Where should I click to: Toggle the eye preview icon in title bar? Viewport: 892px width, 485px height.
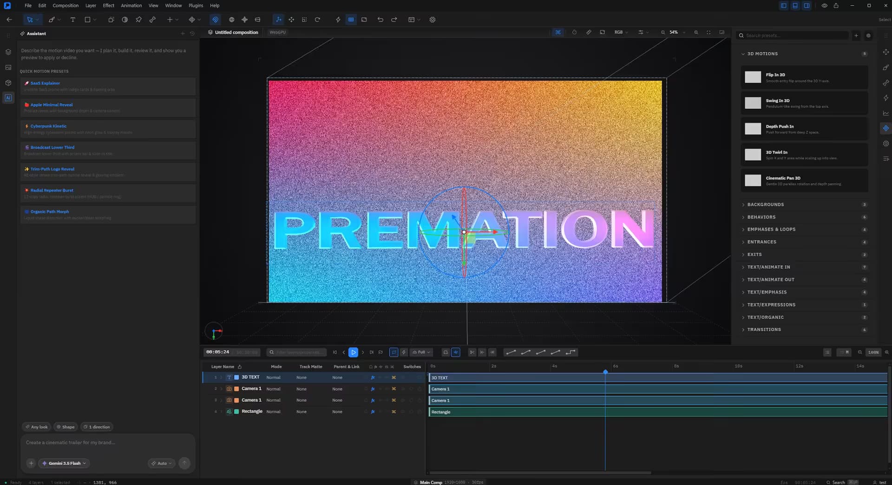[824, 6]
